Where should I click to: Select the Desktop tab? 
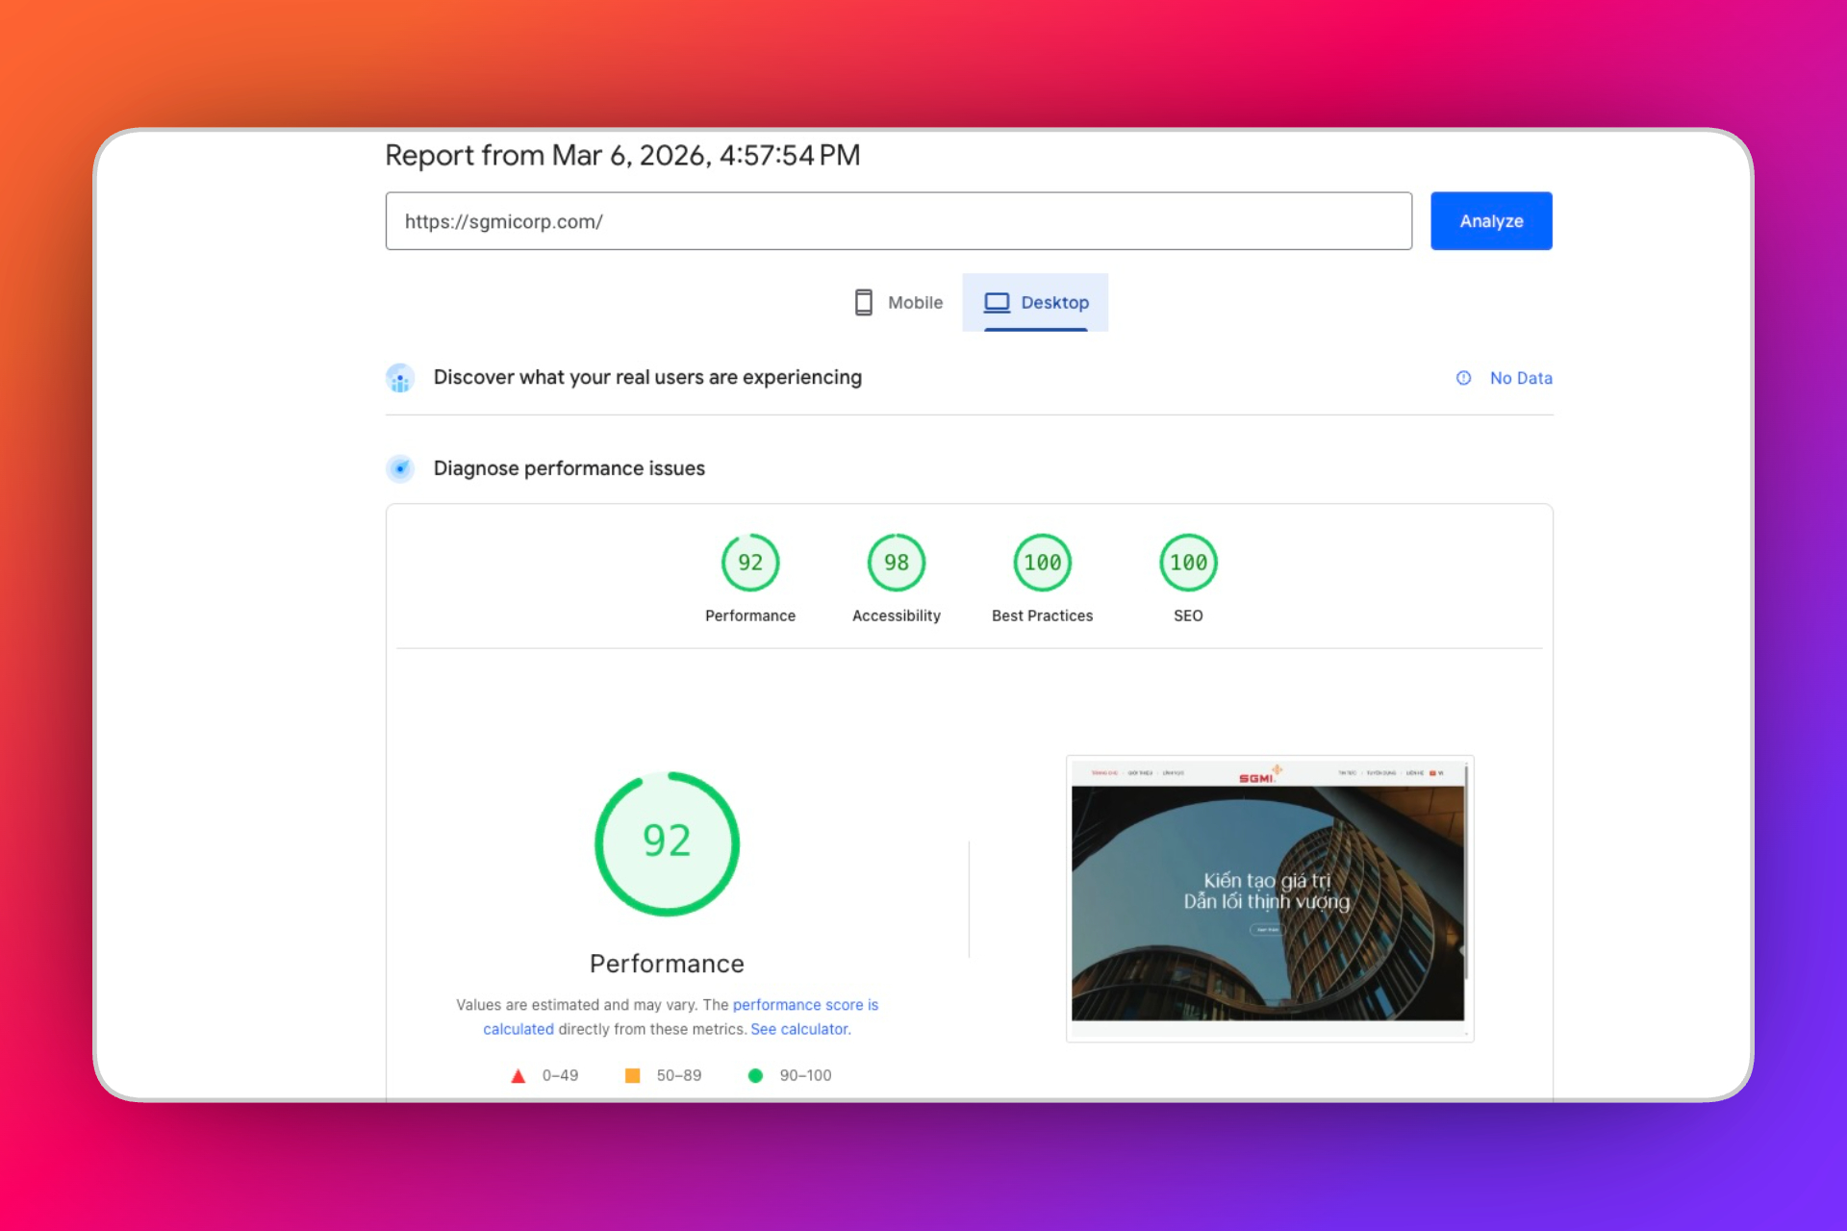click(1036, 302)
